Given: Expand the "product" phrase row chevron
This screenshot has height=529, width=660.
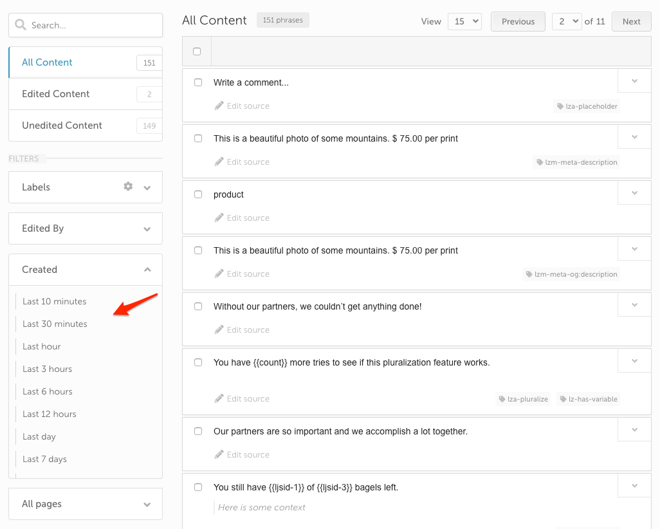Looking at the screenshot, I should point(634,193).
